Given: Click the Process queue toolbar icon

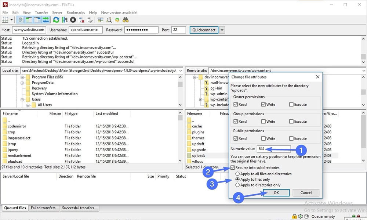Looking at the screenshot, I should pyautogui.click(x=65, y=20).
